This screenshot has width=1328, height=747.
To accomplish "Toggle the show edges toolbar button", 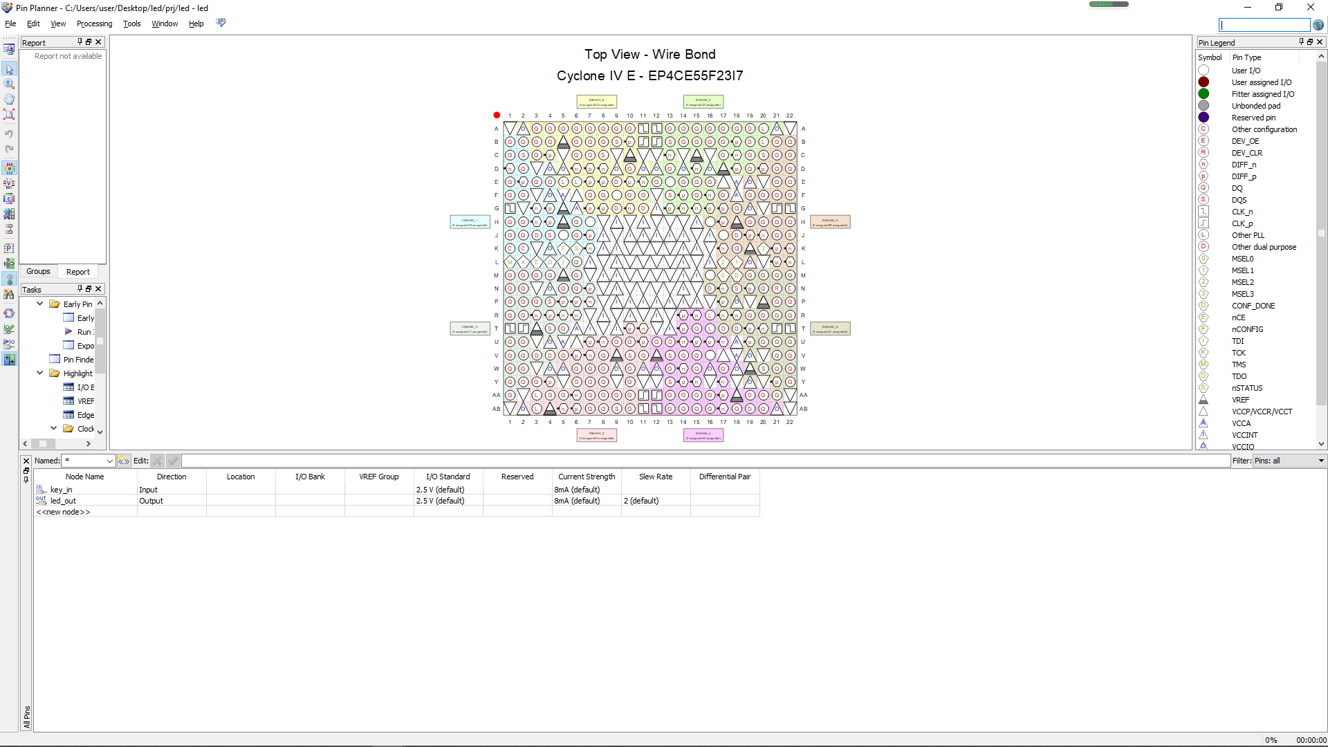I will tap(10, 199).
